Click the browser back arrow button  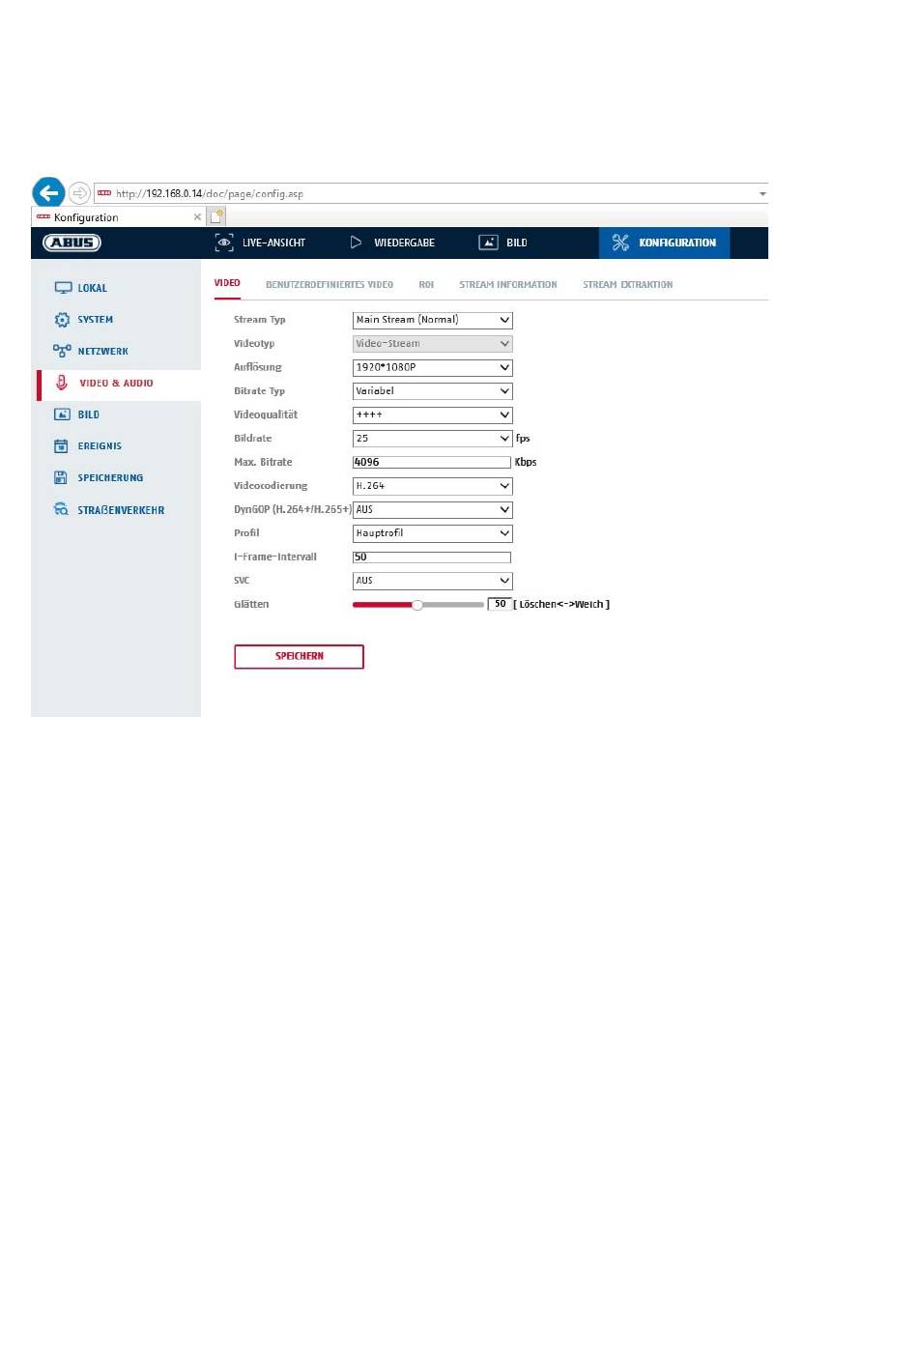point(48,193)
